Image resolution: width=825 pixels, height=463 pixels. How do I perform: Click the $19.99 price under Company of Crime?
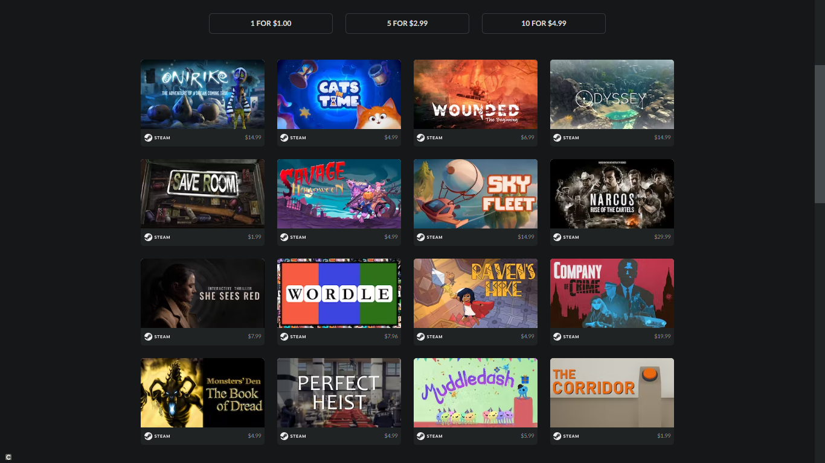pyautogui.click(x=663, y=336)
